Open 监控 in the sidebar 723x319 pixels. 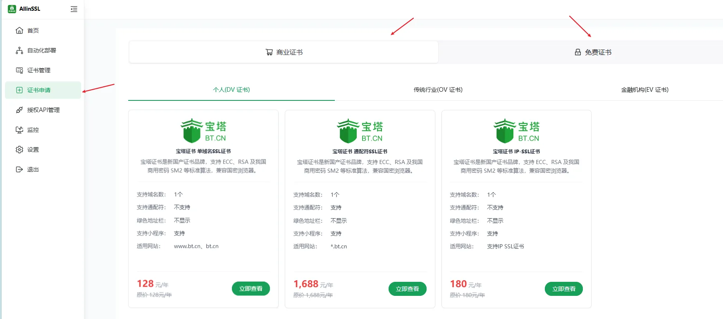click(43, 130)
